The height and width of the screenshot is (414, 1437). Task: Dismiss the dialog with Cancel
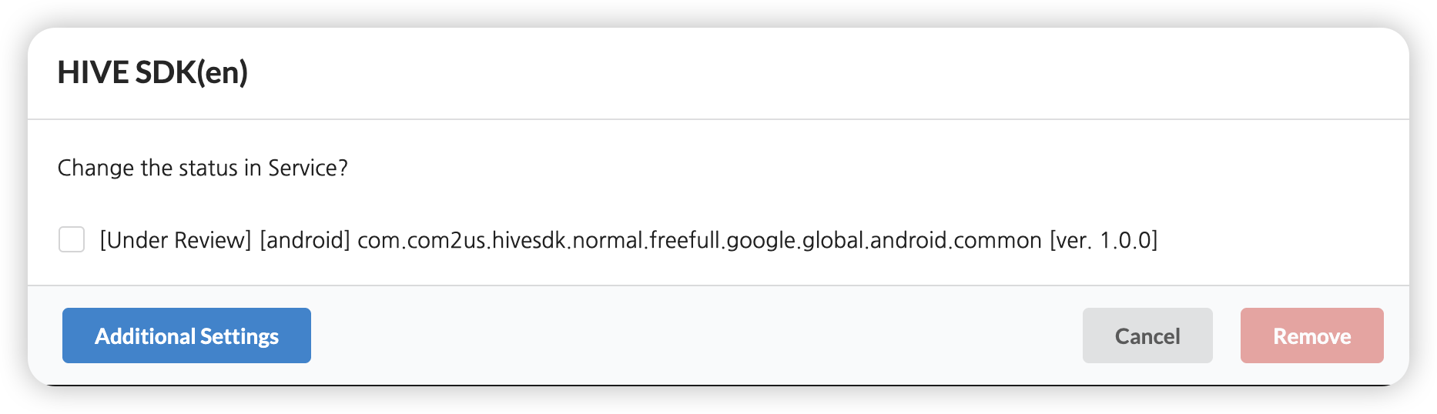coord(1147,336)
